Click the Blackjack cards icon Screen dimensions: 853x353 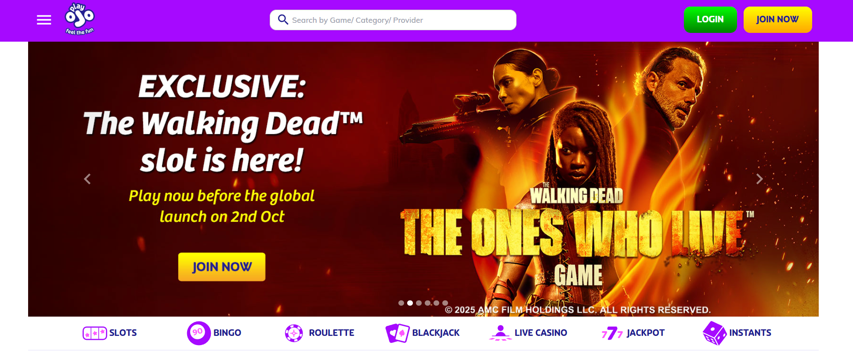pyautogui.click(x=398, y=333)
